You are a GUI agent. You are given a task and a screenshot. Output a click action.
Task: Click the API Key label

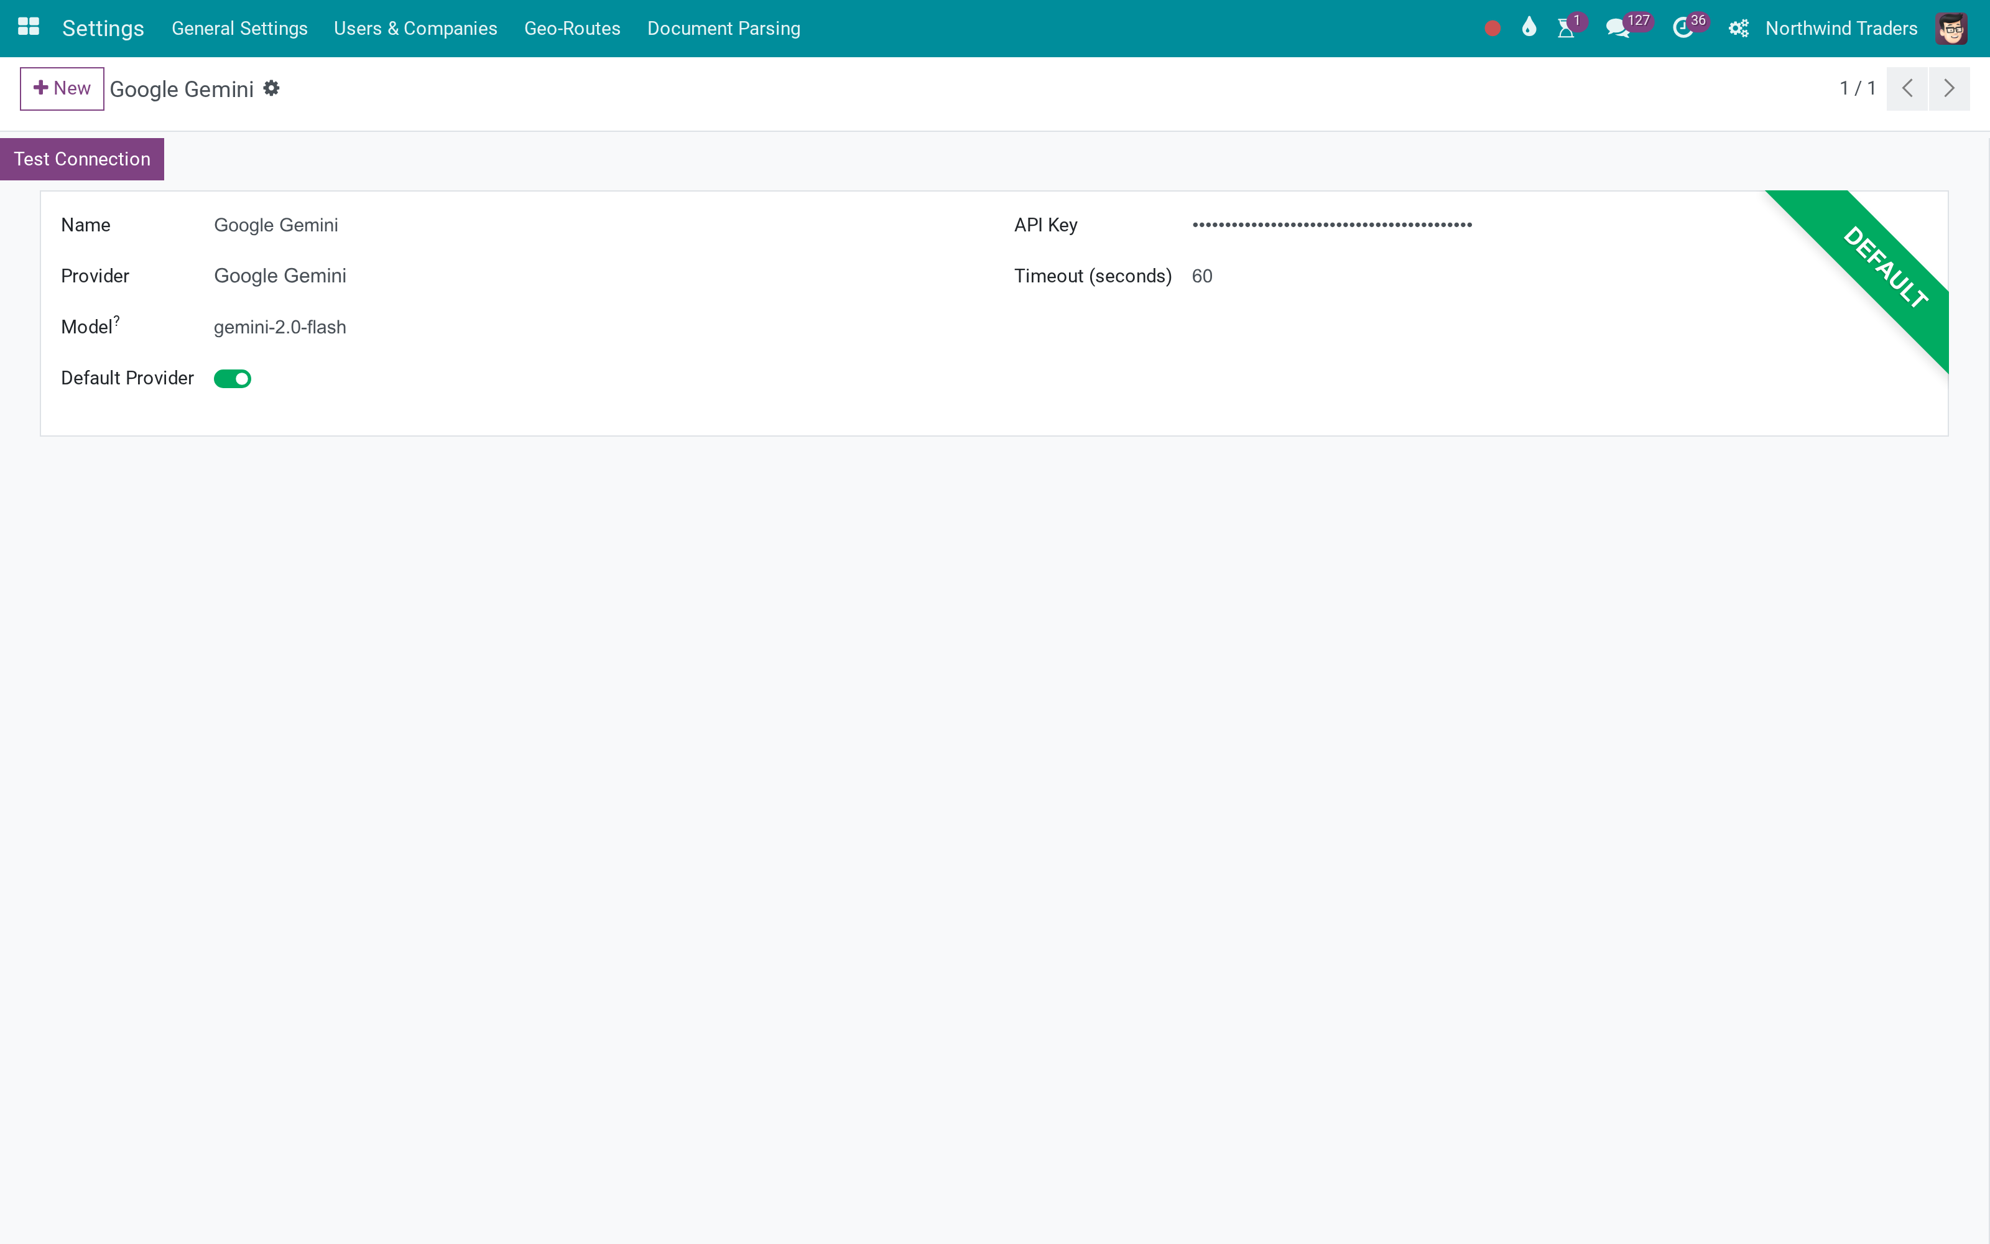point(1046,225)
